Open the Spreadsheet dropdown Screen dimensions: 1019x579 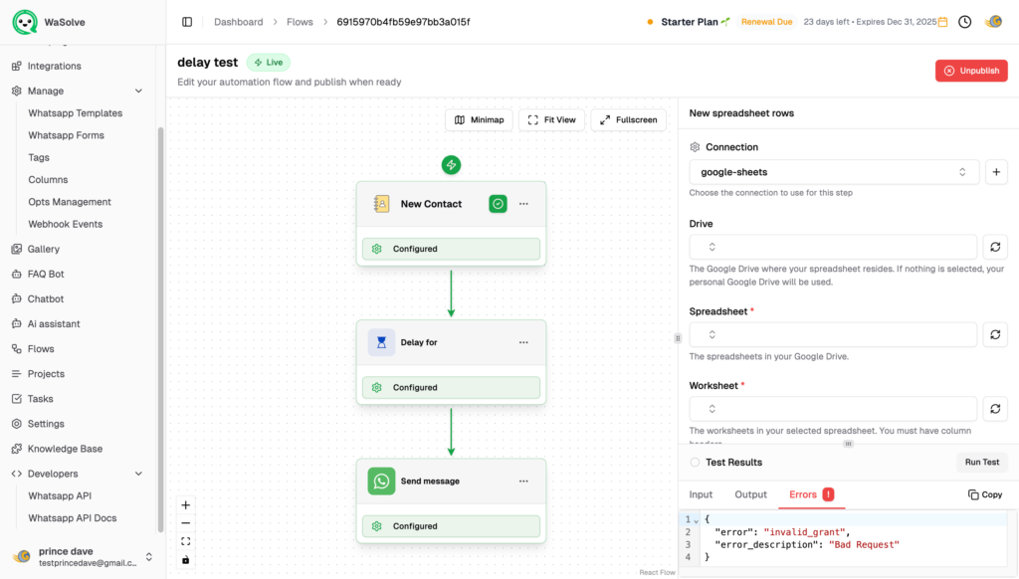click(x=833, y=335)
